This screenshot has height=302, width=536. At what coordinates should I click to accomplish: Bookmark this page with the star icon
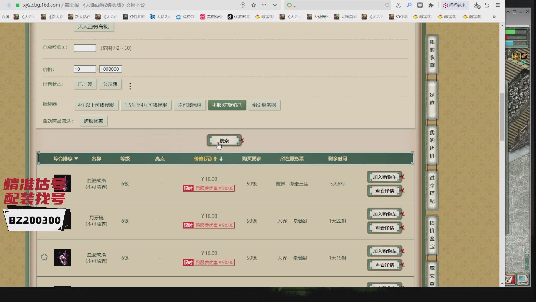pyautogui.click(x=253, y=5)
